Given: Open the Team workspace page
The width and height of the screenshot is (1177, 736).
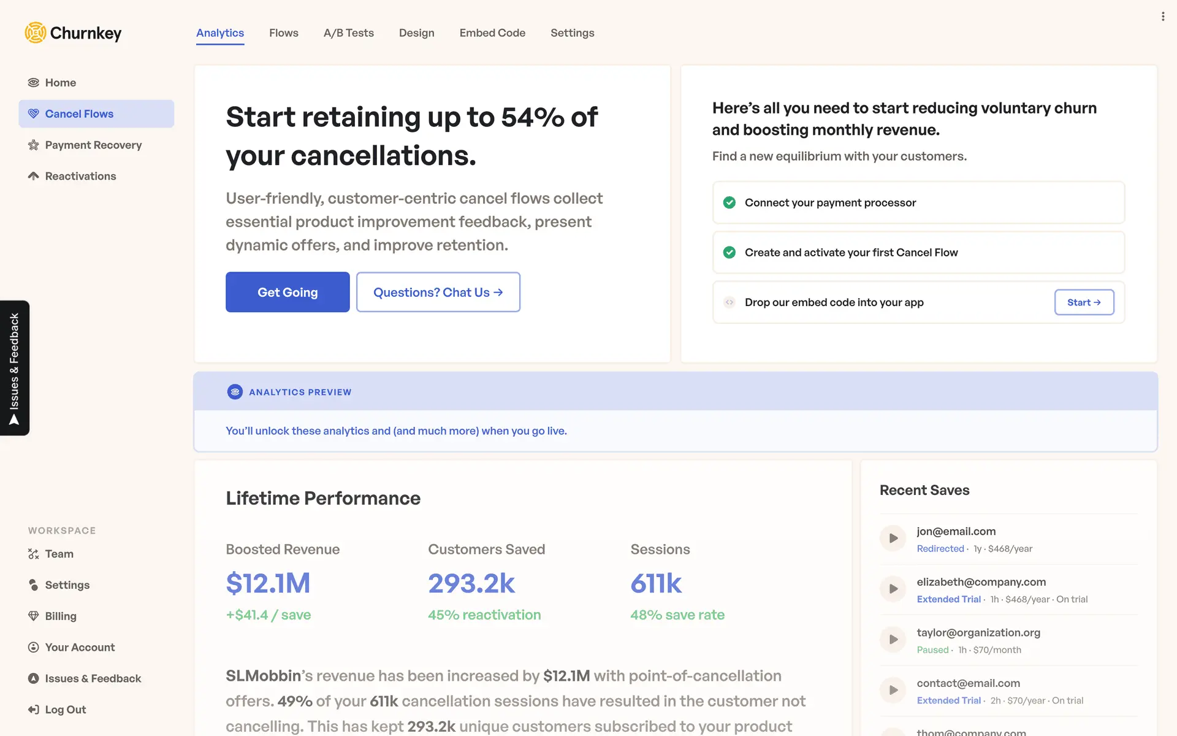Looking at the screenshot, I should click(59, 554).
